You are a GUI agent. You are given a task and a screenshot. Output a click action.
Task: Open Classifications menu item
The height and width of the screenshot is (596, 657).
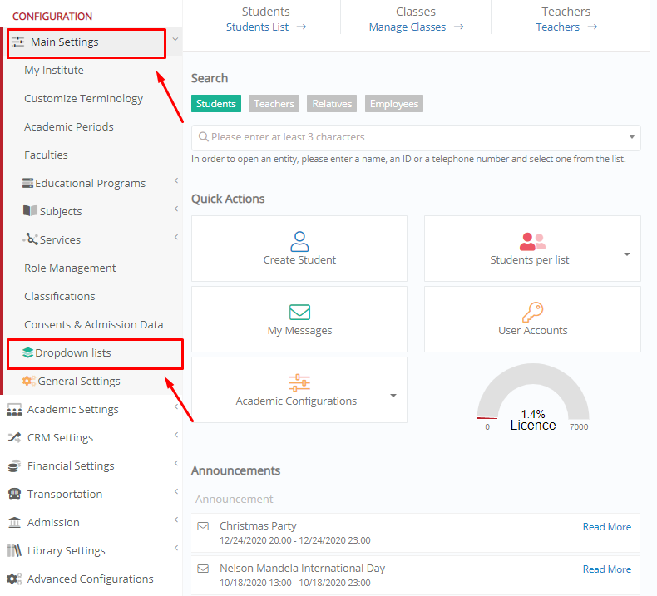pyautogui.click(x=60, y=296)
